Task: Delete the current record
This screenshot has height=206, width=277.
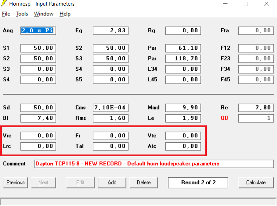Action: (144, 183)
